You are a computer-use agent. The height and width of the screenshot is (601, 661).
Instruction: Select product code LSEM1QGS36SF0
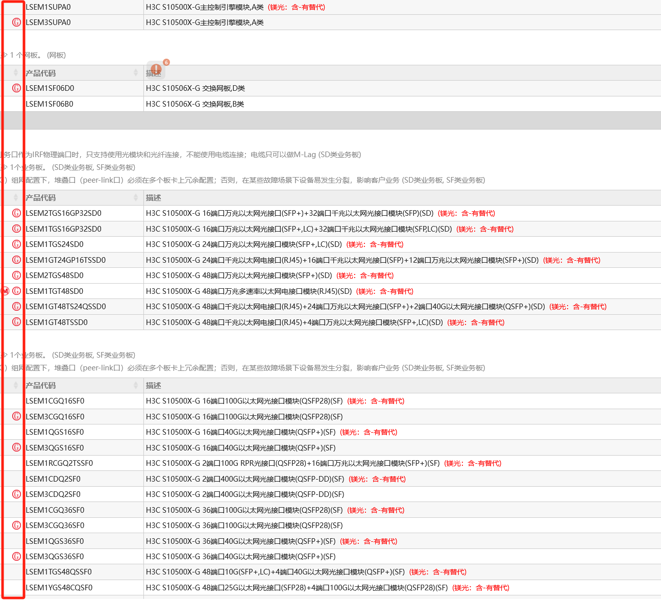tap(55, 541)
